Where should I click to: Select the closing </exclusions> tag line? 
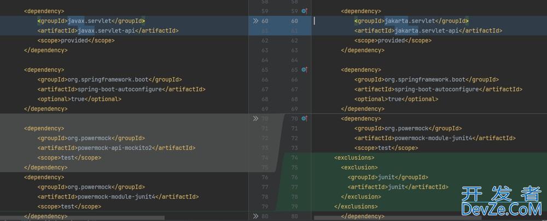coord(356,207)
